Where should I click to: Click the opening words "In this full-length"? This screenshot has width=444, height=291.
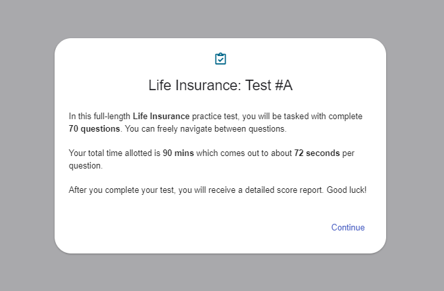(x=99, y=117)
